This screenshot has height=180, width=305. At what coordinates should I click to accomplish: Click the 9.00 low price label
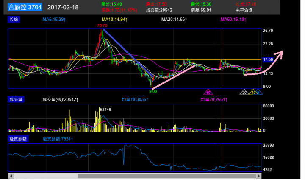coord(153,91)
